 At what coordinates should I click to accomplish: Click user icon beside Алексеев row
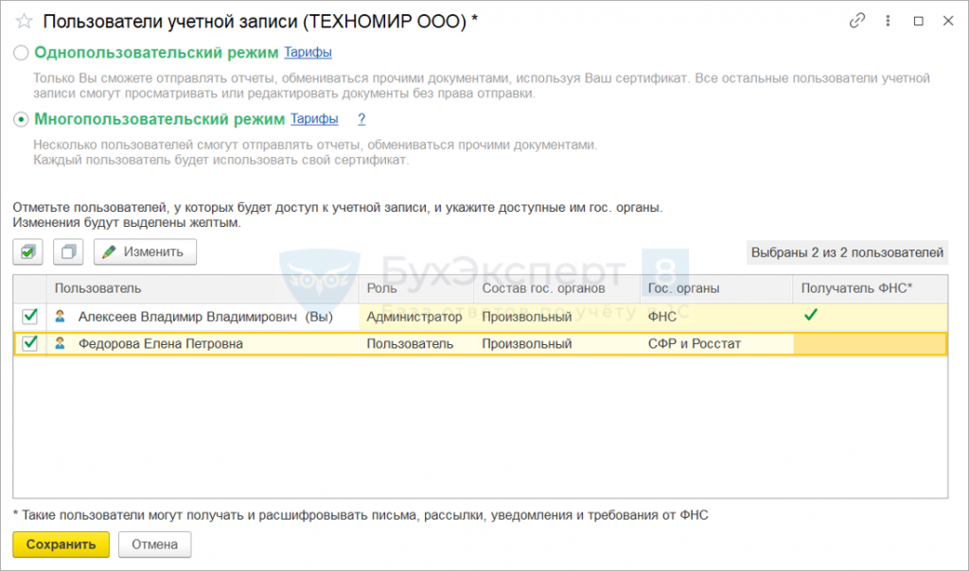[60, 316]
